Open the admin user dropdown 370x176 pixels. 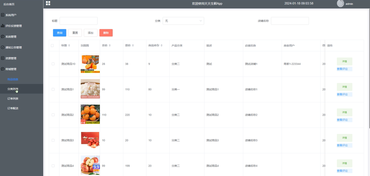349,4
